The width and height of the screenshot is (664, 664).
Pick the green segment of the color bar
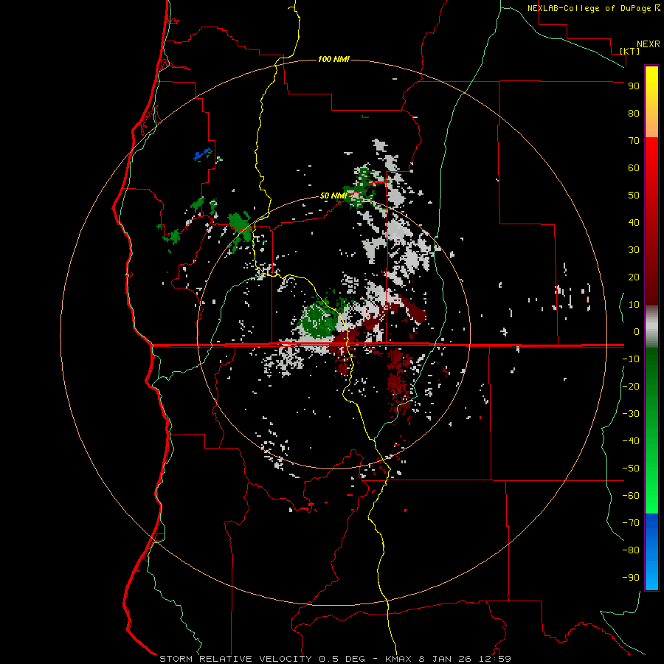tap(651, 431)
